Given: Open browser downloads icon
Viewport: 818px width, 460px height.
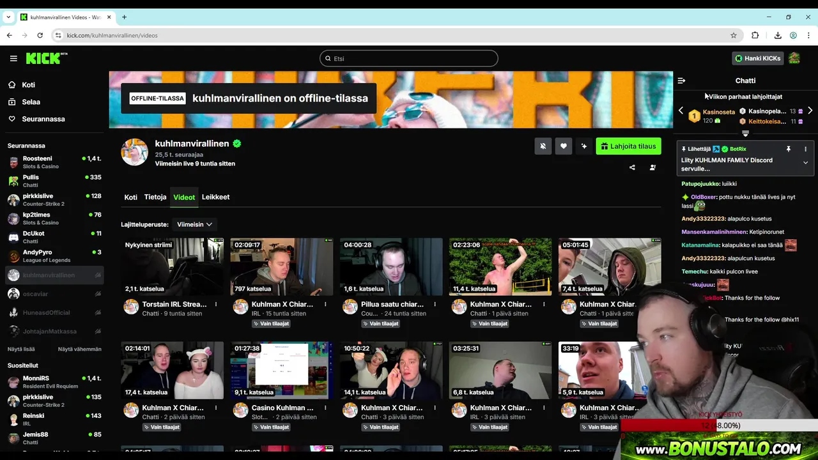Looking at the screenshot, I should [778, 35].
